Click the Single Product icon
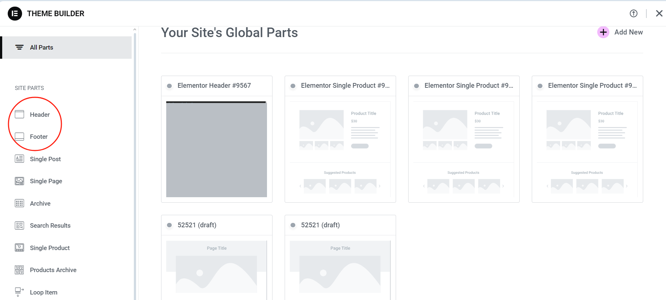The width and height of the screenshot is (666, 300). pyautogui.click(x=19, y=248)
